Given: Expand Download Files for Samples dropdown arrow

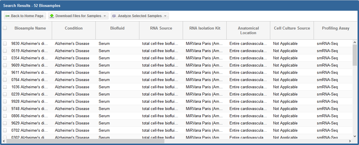Looking at the screenshot, I should (105, 16).
